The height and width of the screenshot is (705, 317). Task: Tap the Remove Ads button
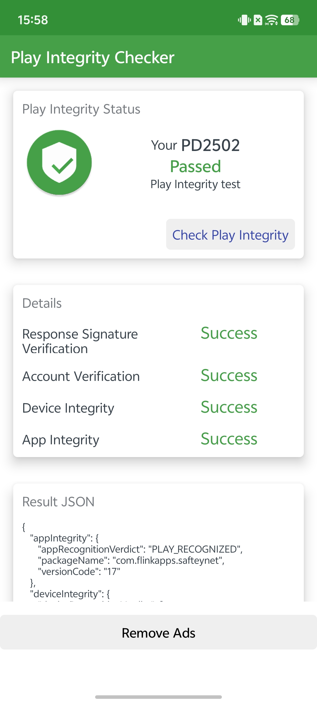(x=158, y=633)
